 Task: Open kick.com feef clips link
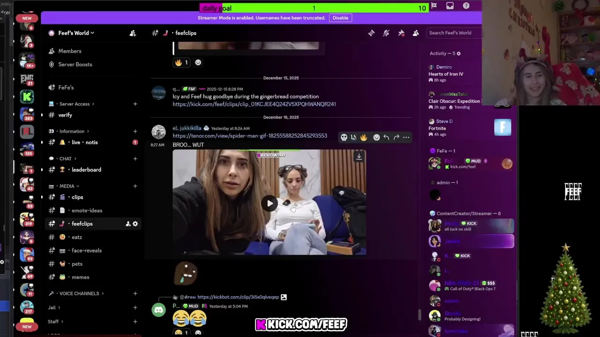point(254,104)
